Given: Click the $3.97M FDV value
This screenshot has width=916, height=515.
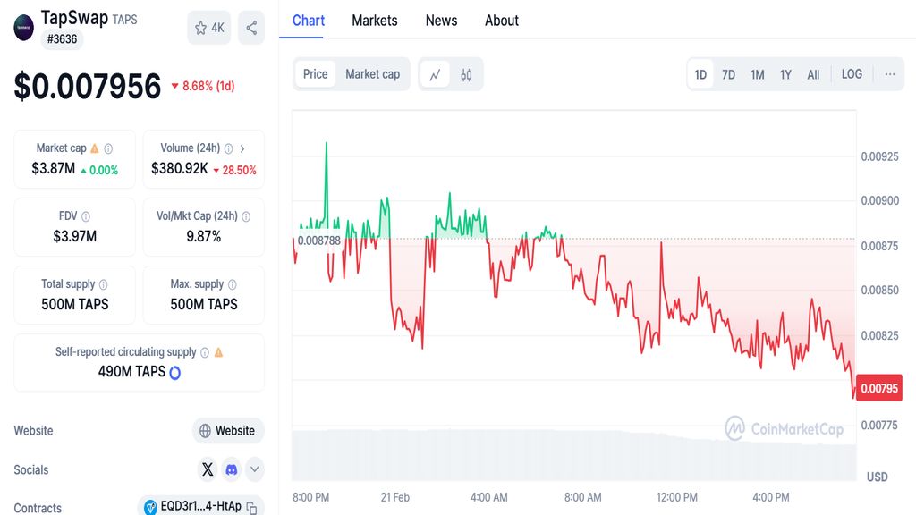Looking at the screenshot, I should point(75,236).
